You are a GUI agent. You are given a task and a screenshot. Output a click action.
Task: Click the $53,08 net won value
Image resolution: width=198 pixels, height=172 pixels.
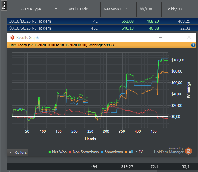click(x=128, y=21)
